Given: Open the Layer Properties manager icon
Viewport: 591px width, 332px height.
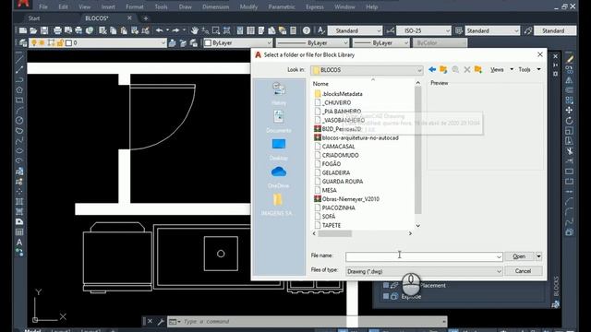Looking at the screenshot, I should tap(23, 43).
